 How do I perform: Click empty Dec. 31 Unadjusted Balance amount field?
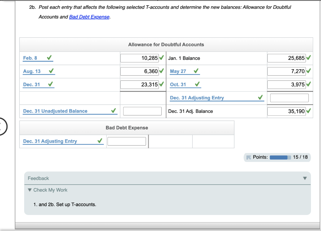(x=142, y=111)
